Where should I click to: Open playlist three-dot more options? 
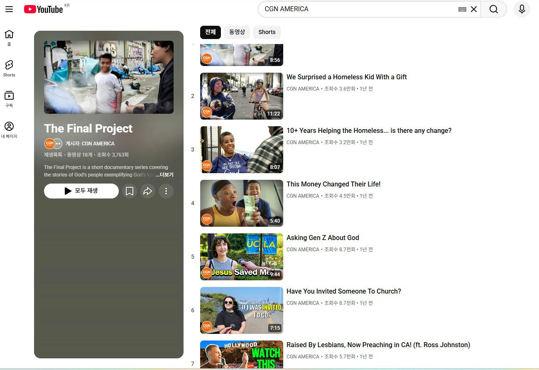[x=166, y=191]
